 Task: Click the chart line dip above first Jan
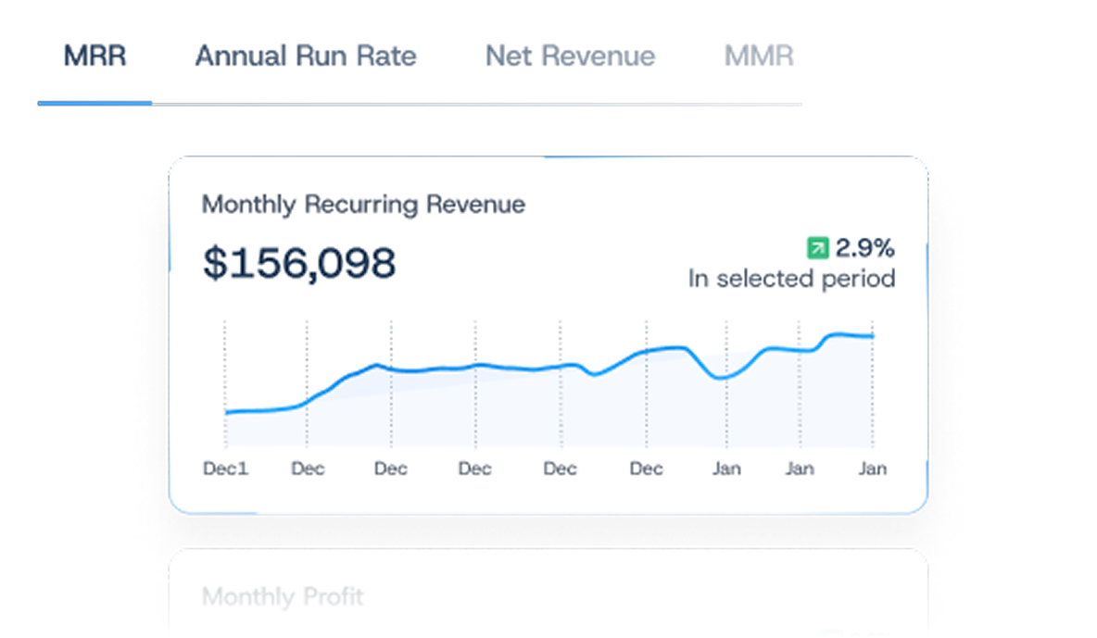722,377
